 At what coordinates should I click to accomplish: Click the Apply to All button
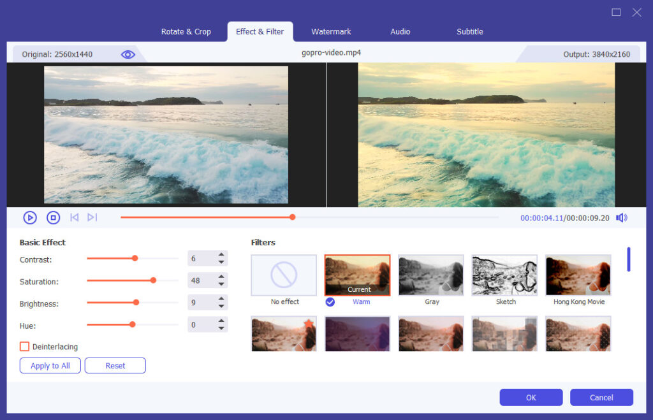50,365
